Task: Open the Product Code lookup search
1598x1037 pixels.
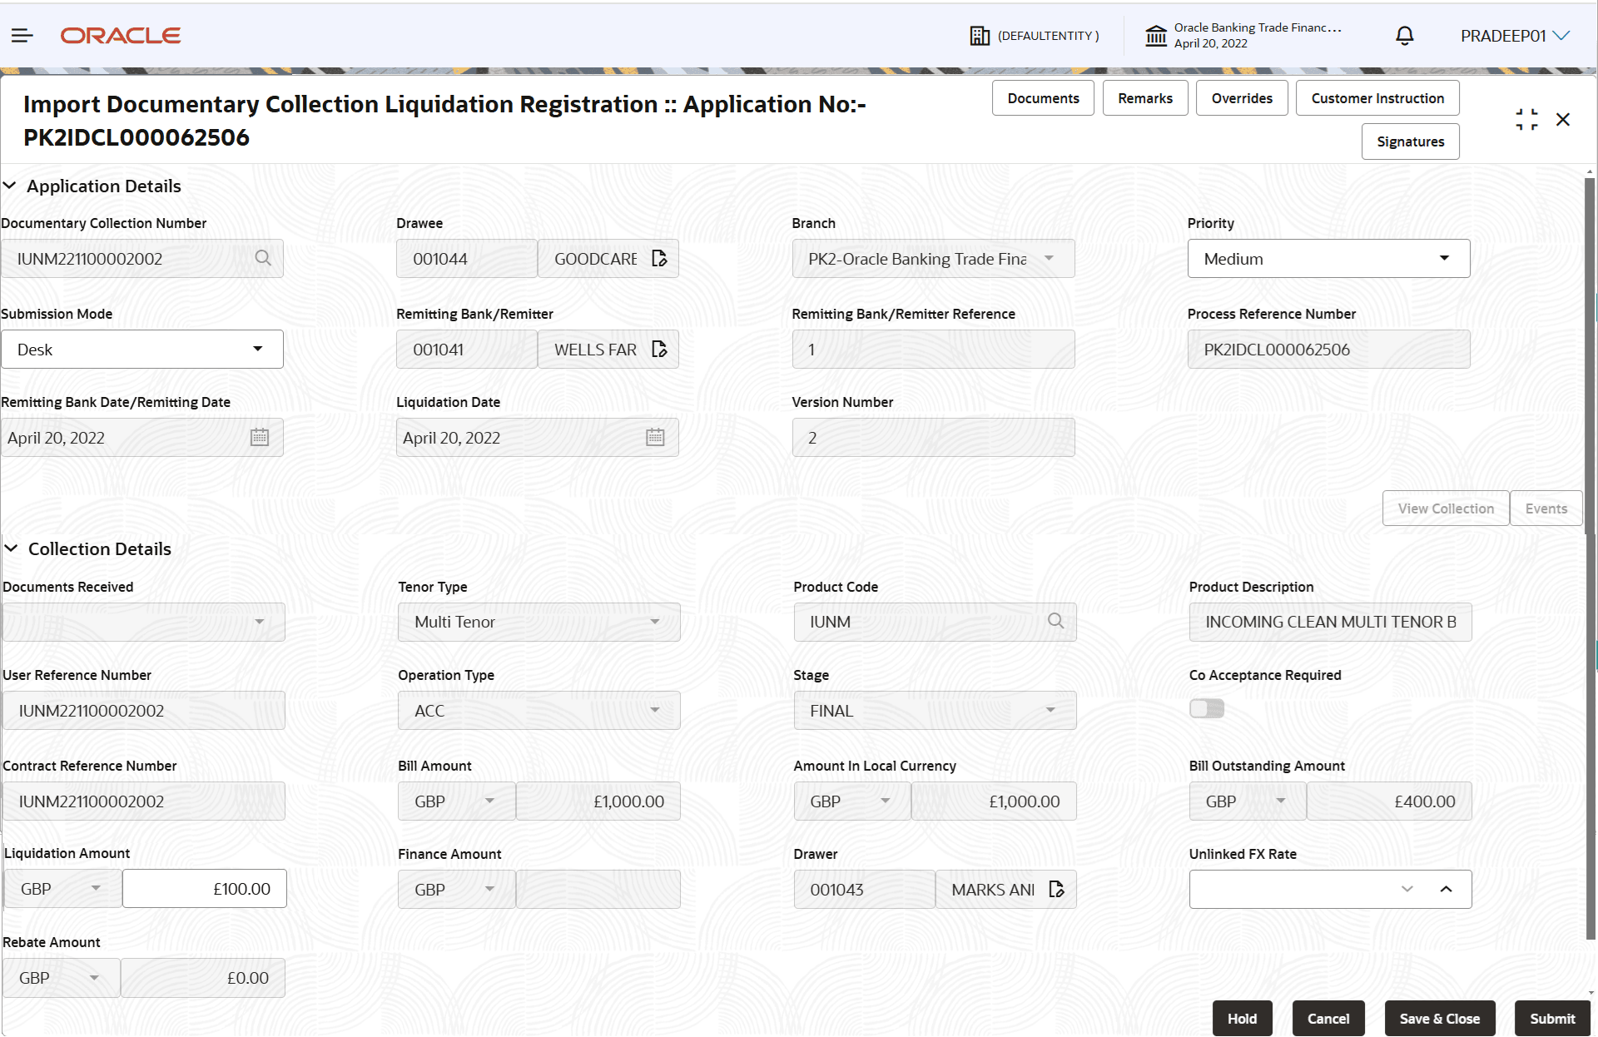Action: coord(1055,622)
